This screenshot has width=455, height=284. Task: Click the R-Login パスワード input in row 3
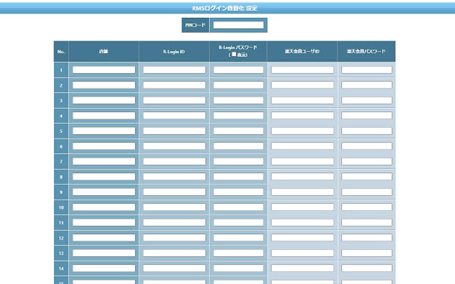click(x=239, y=101)
